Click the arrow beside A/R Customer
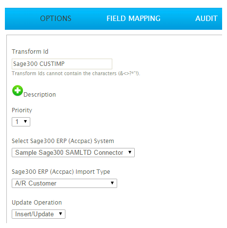The height and width of the screenshot is (228, 227). pos(112,183)
